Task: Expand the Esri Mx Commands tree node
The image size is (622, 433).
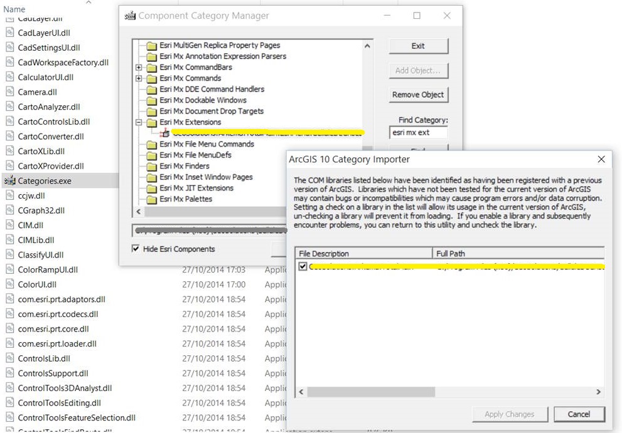Action: tap(139, 78)
